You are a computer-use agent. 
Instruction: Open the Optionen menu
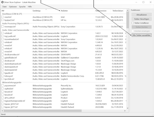pos(13,7)
